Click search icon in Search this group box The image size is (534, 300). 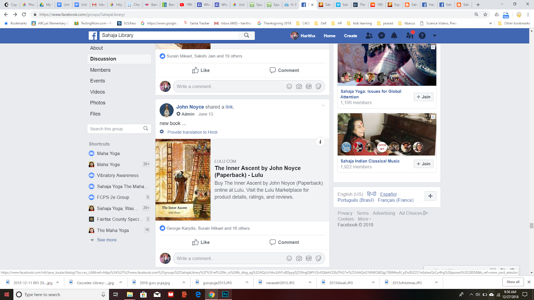point(146,129)
